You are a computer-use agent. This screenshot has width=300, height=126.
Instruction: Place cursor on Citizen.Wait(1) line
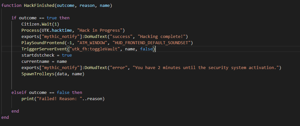[40, 24]
